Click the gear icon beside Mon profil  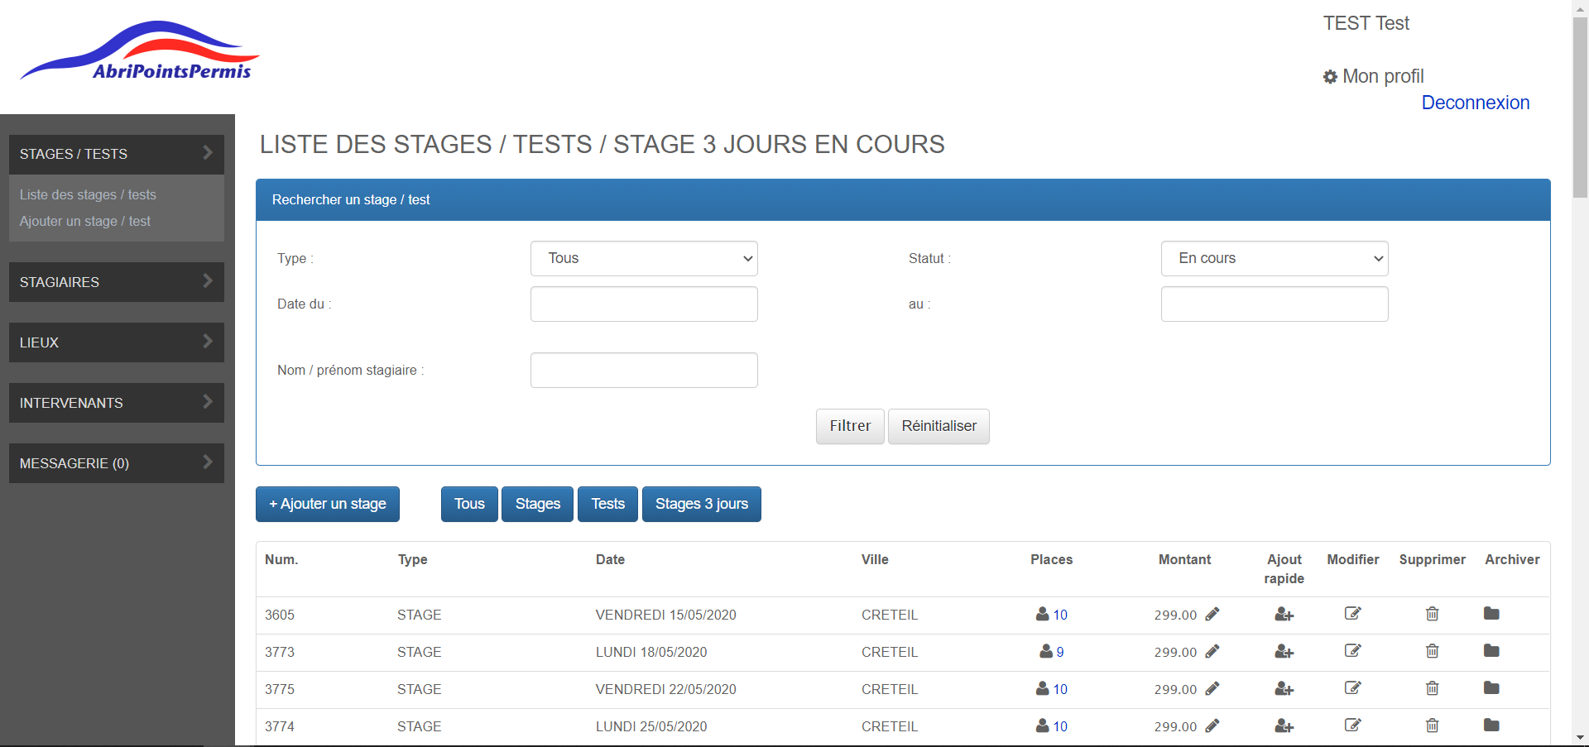pos(1330,77)
